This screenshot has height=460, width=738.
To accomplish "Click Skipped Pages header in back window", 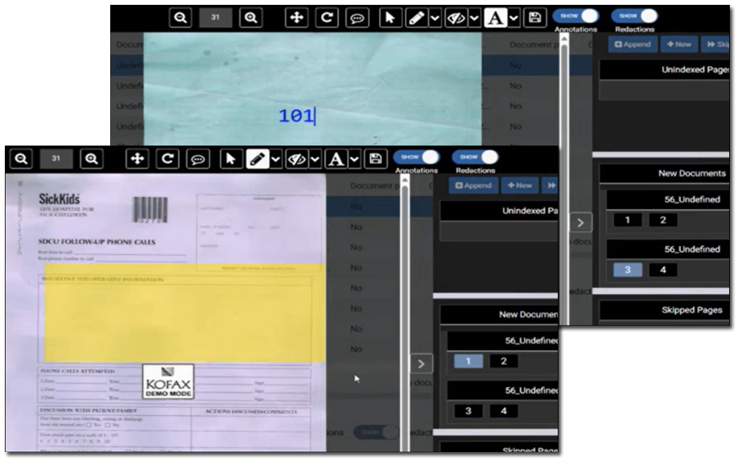I will (x=691, y=310).
